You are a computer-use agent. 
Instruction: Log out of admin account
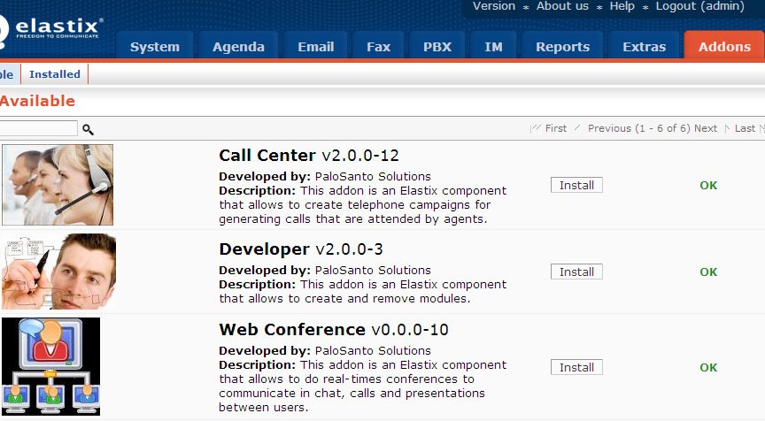[x=699, y=6]
